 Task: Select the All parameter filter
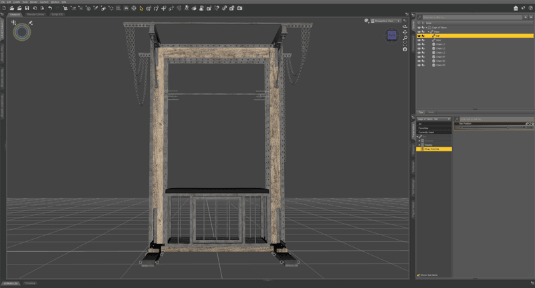coord(434,124)
